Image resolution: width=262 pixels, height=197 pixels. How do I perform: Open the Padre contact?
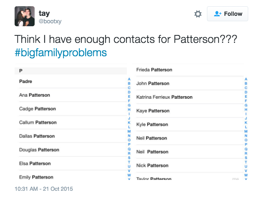pyautogui.click(x=73, y=81)
